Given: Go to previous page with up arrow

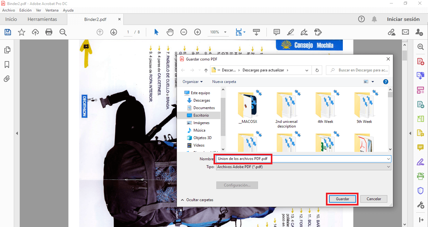Looking at the screenshot, I should tap(100, 32).
